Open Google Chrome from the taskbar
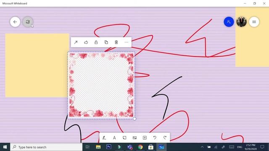269x151 pixels. point(140,147)
